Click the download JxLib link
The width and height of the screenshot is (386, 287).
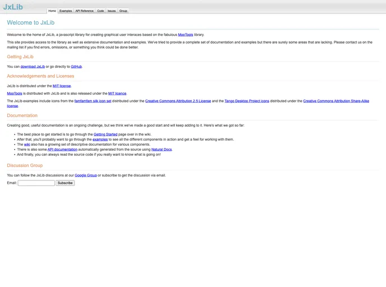click(33, 67)
